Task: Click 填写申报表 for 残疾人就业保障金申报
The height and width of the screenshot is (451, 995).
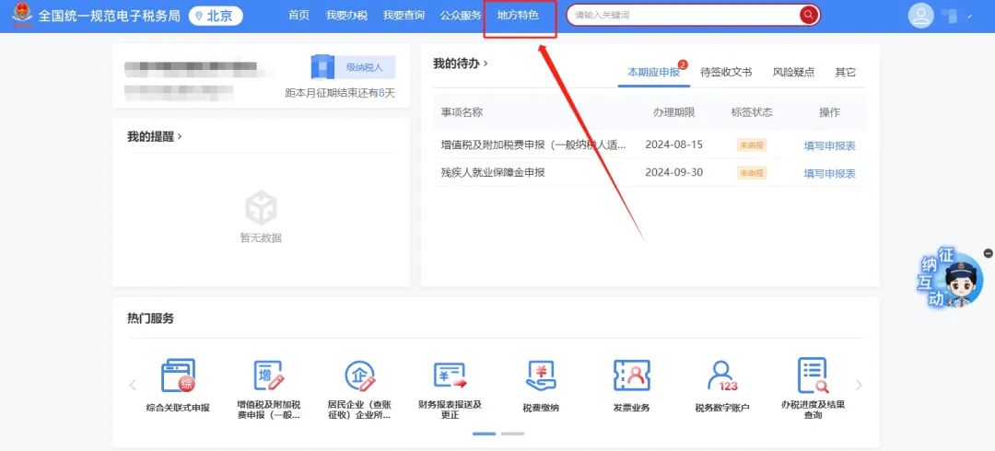Action: point(829,173)
